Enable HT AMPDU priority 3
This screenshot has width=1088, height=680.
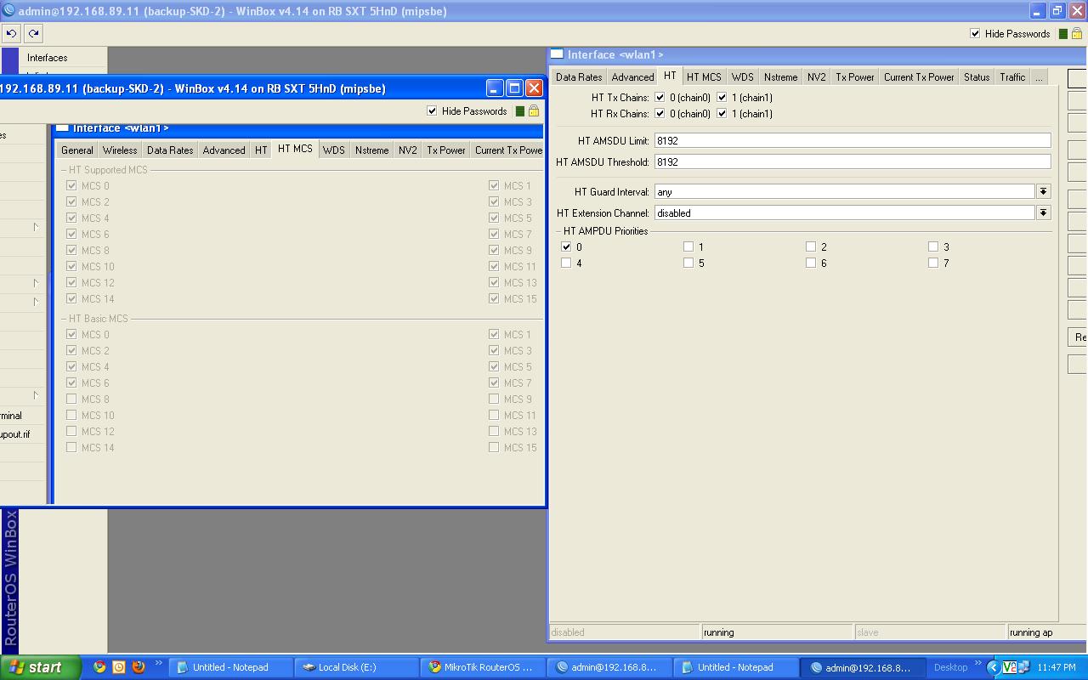pos(933,247)
